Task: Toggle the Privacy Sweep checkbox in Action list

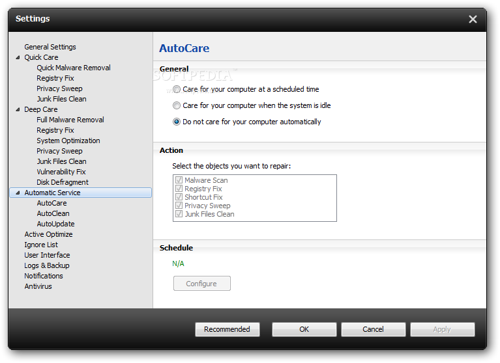Action: click(x=179, y=206)
